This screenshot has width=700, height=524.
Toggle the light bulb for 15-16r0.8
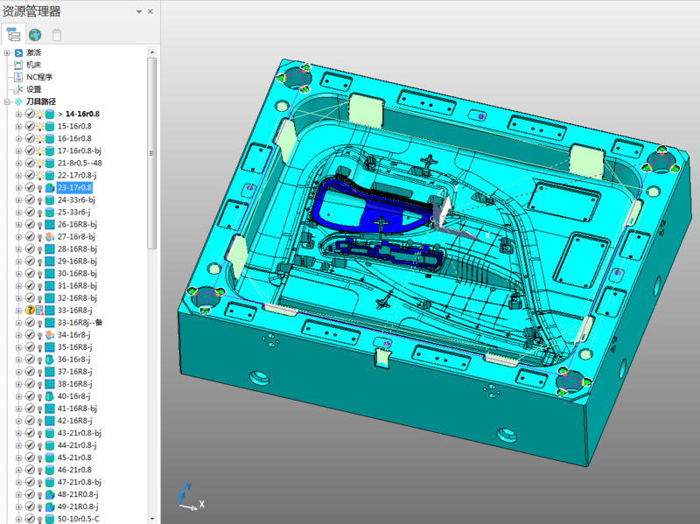[x=39, y=126]
